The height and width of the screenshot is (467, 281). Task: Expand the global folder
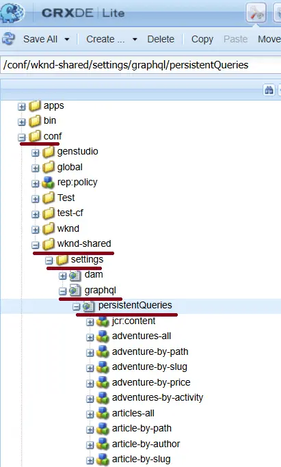click(35, 168)
